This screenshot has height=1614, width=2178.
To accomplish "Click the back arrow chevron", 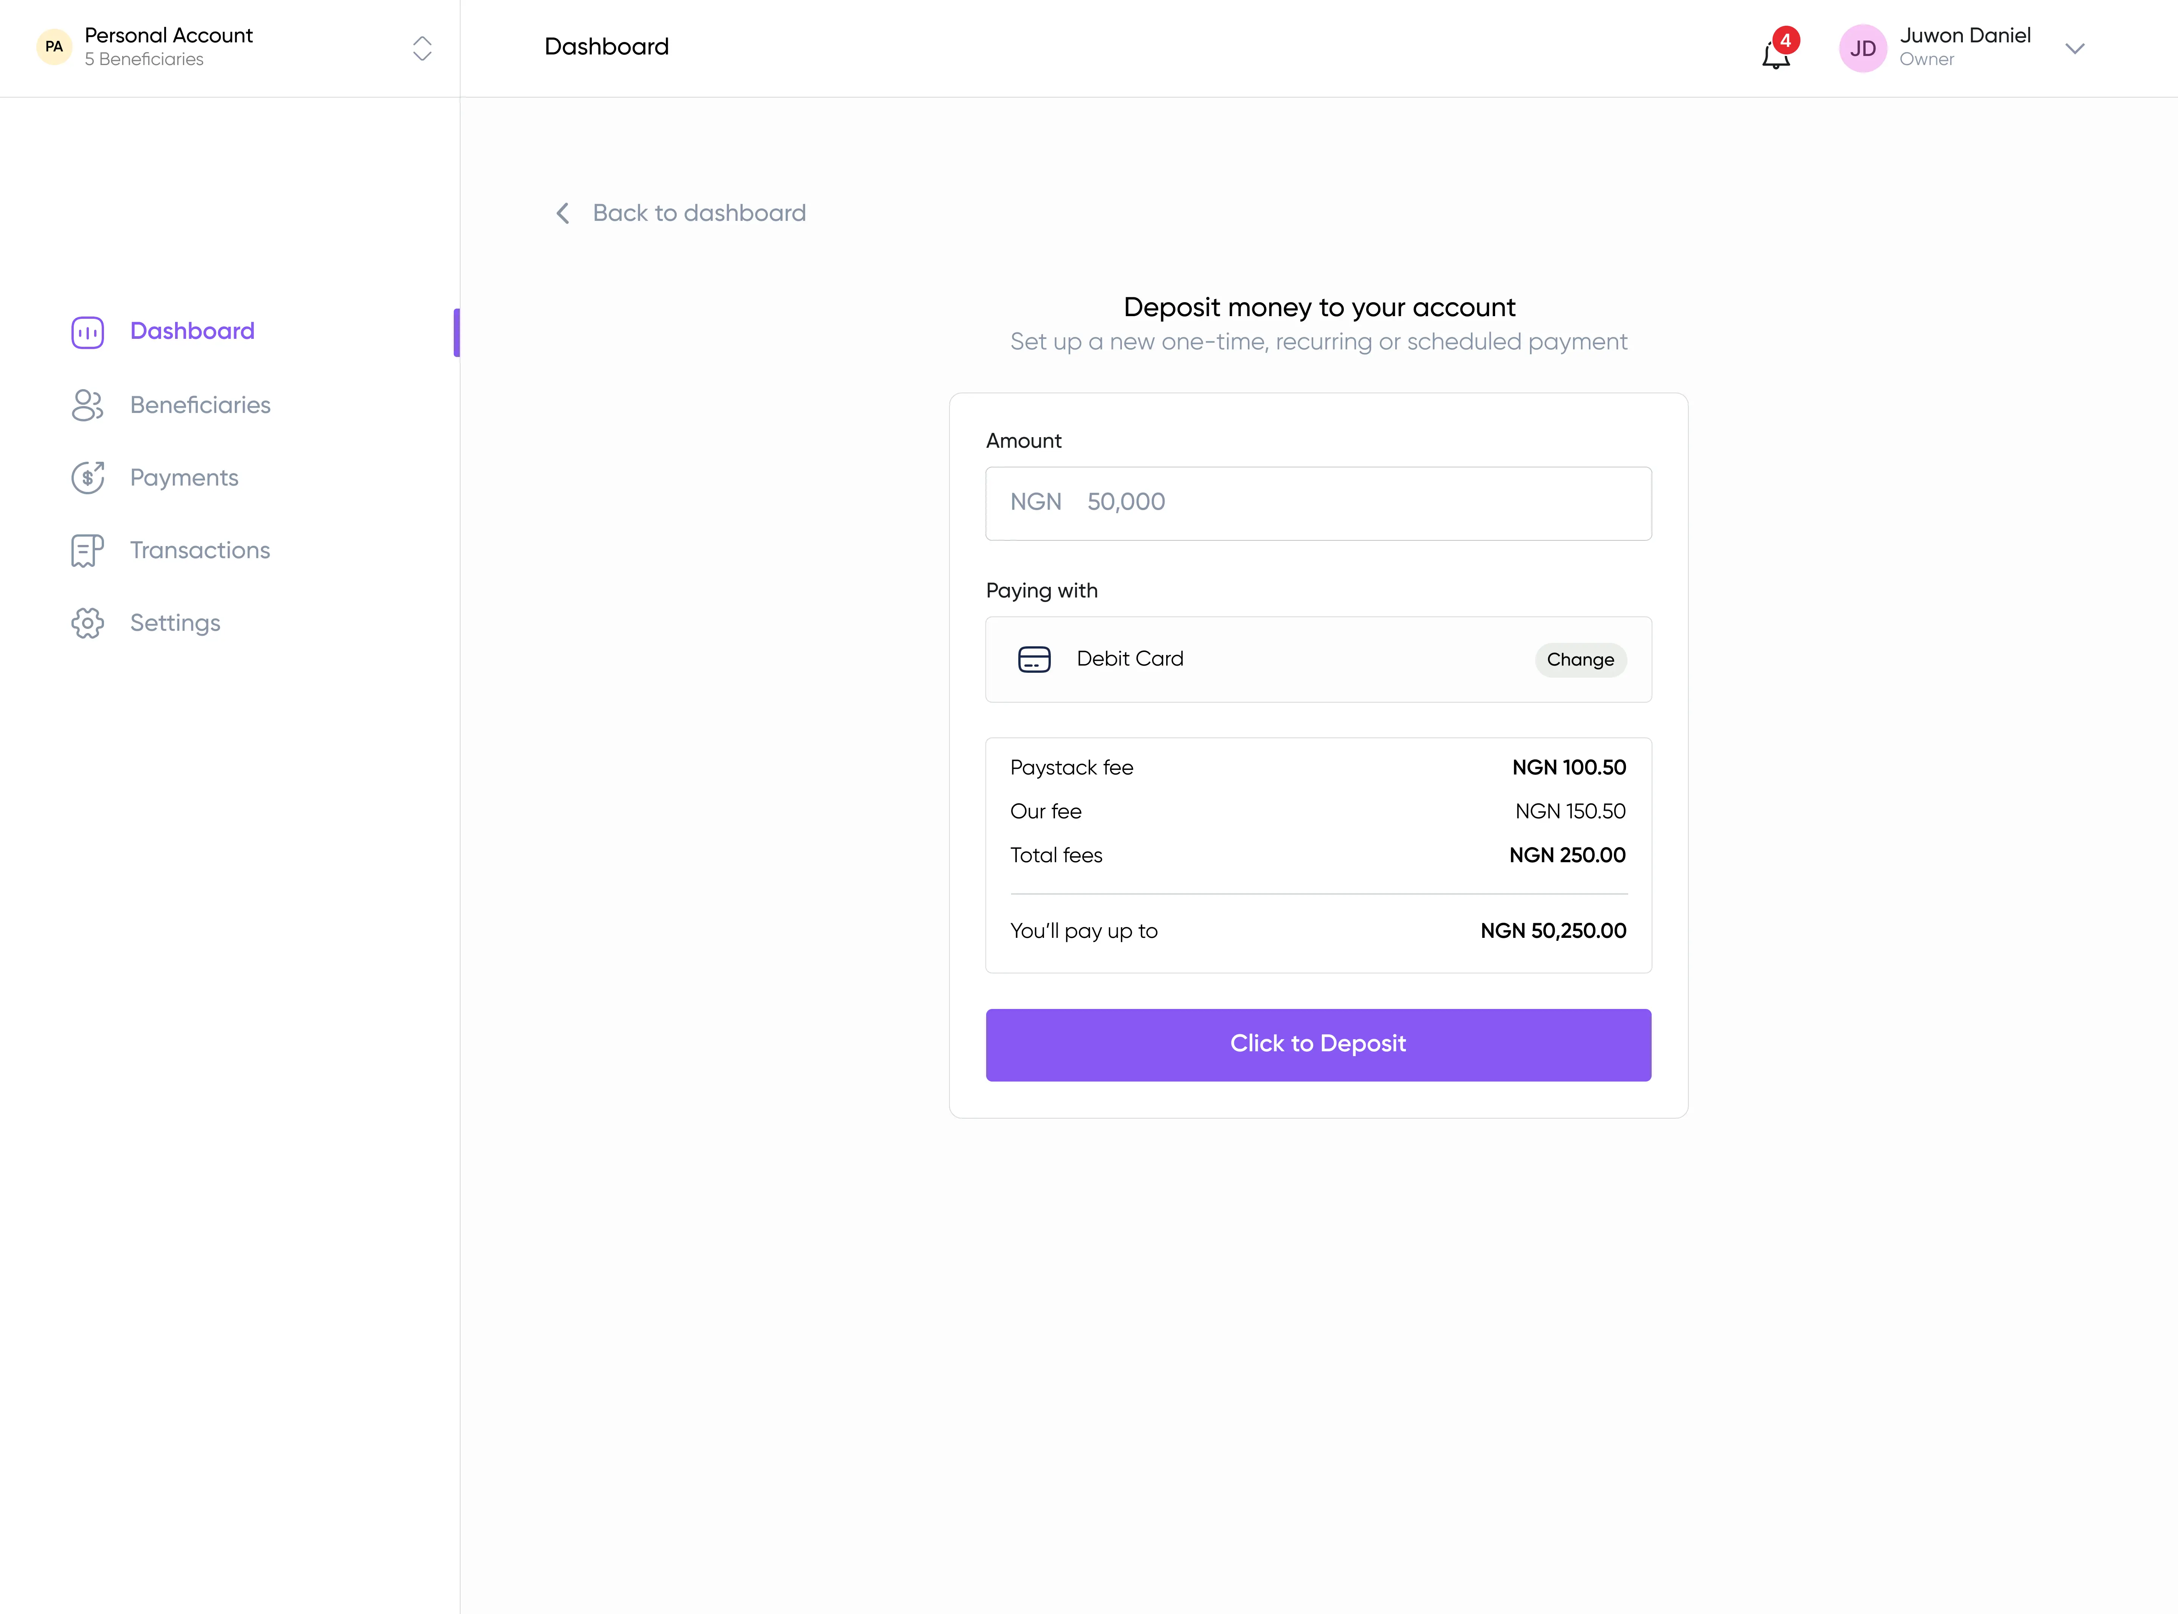I will pyautogui.click(x=563, y=213).
